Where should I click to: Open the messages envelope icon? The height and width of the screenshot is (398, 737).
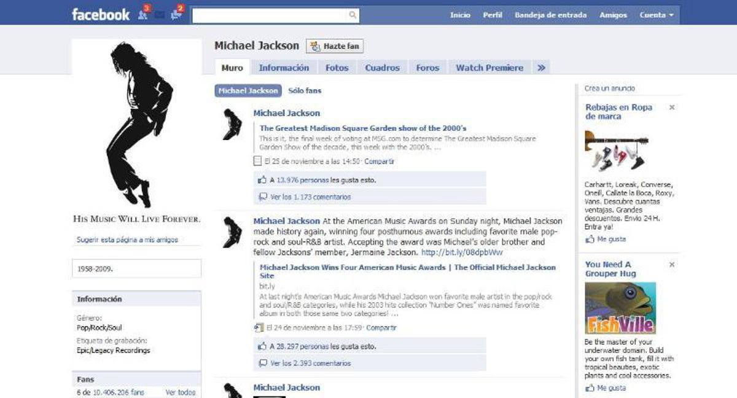click(x=160, y=15)
